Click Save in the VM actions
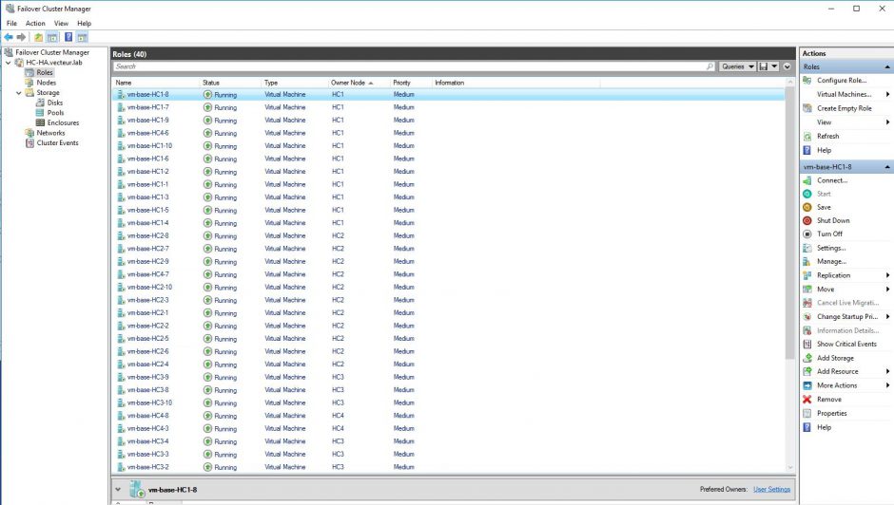The width and height of the screenshot is (894, 505). (823, 207)
